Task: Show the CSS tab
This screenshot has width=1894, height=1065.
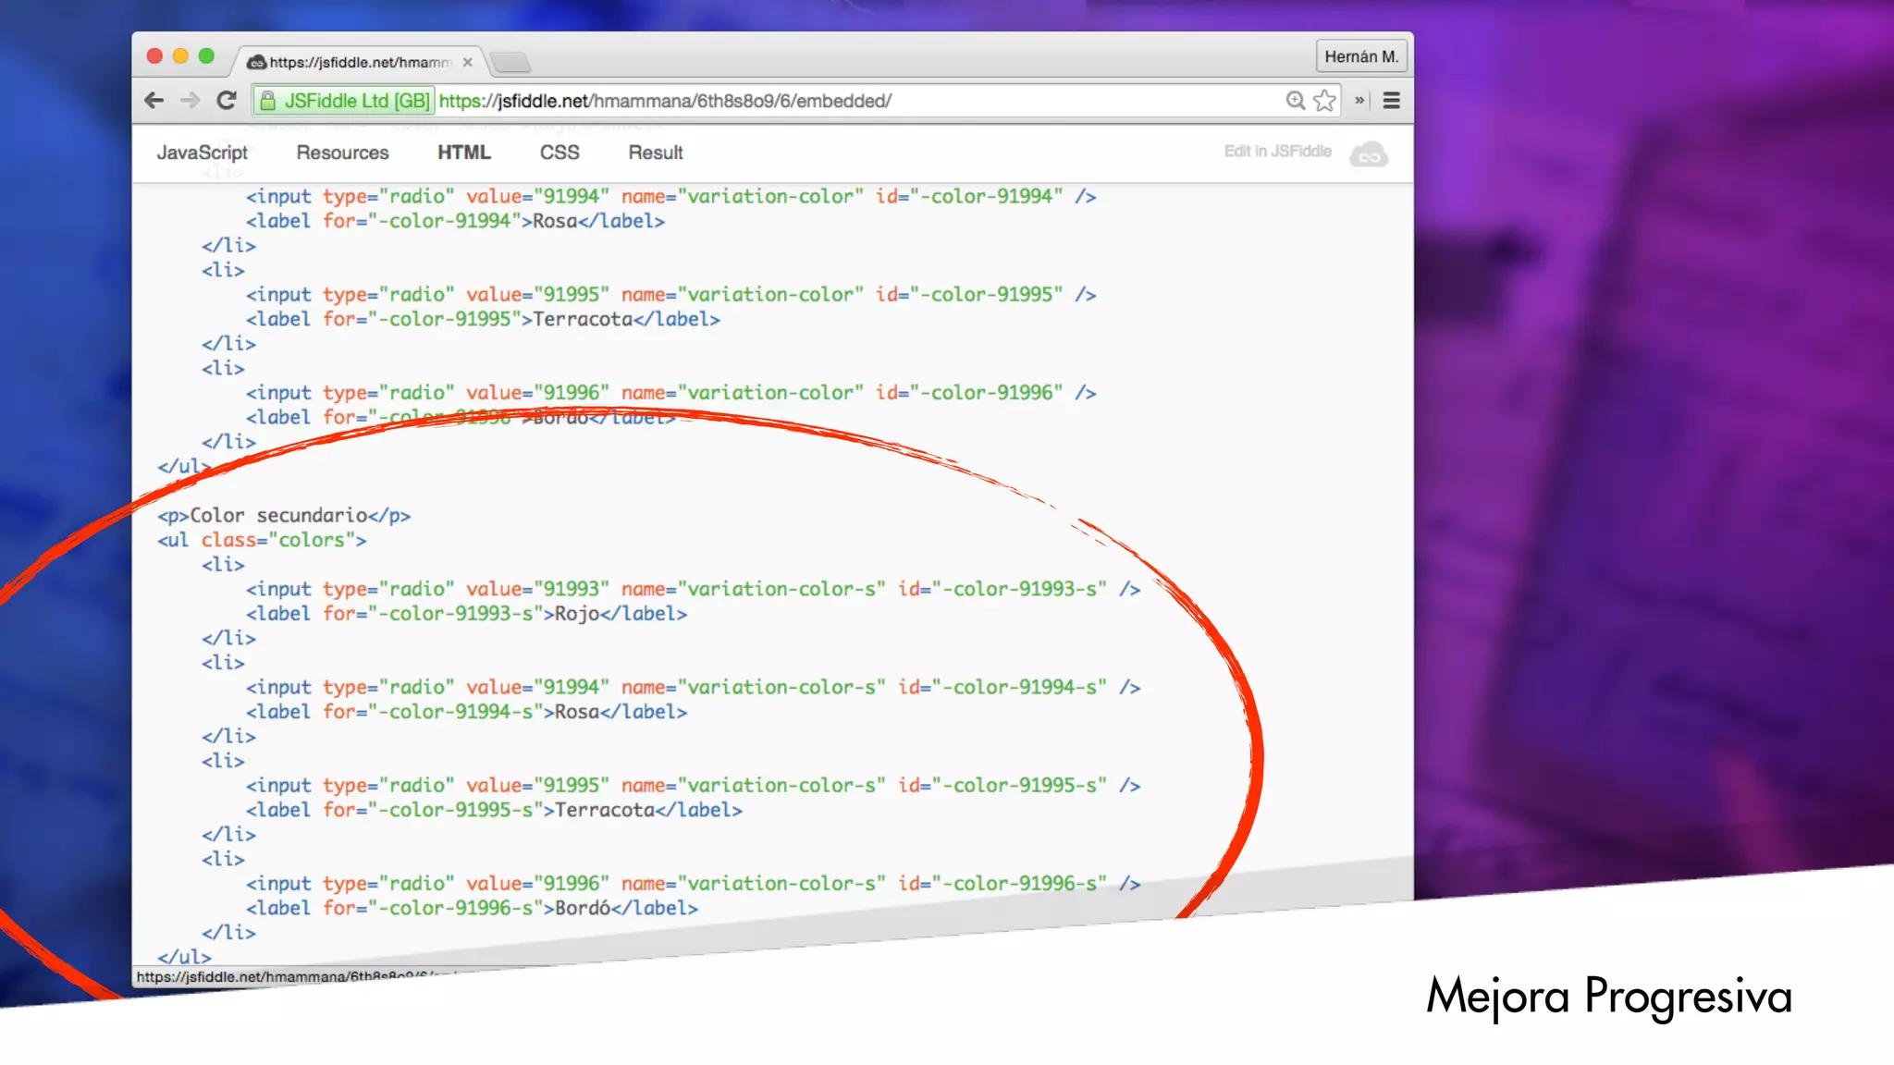Action: tap(560, 153)
